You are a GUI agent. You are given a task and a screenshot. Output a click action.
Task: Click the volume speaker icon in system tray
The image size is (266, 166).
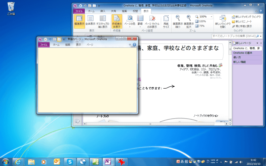click(241, 162)
